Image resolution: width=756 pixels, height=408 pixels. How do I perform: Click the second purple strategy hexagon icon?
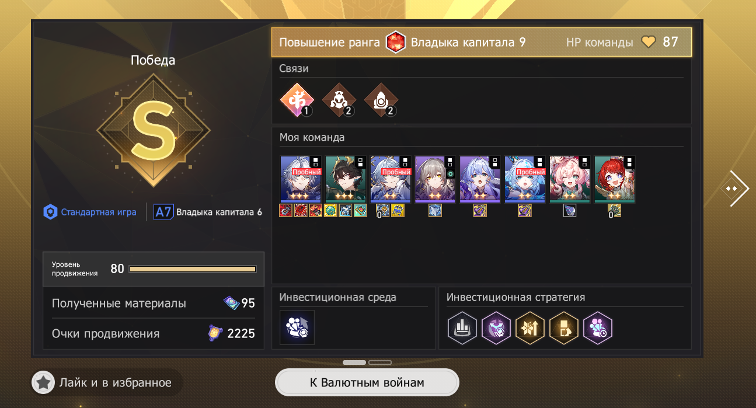(x=496, y=327)
